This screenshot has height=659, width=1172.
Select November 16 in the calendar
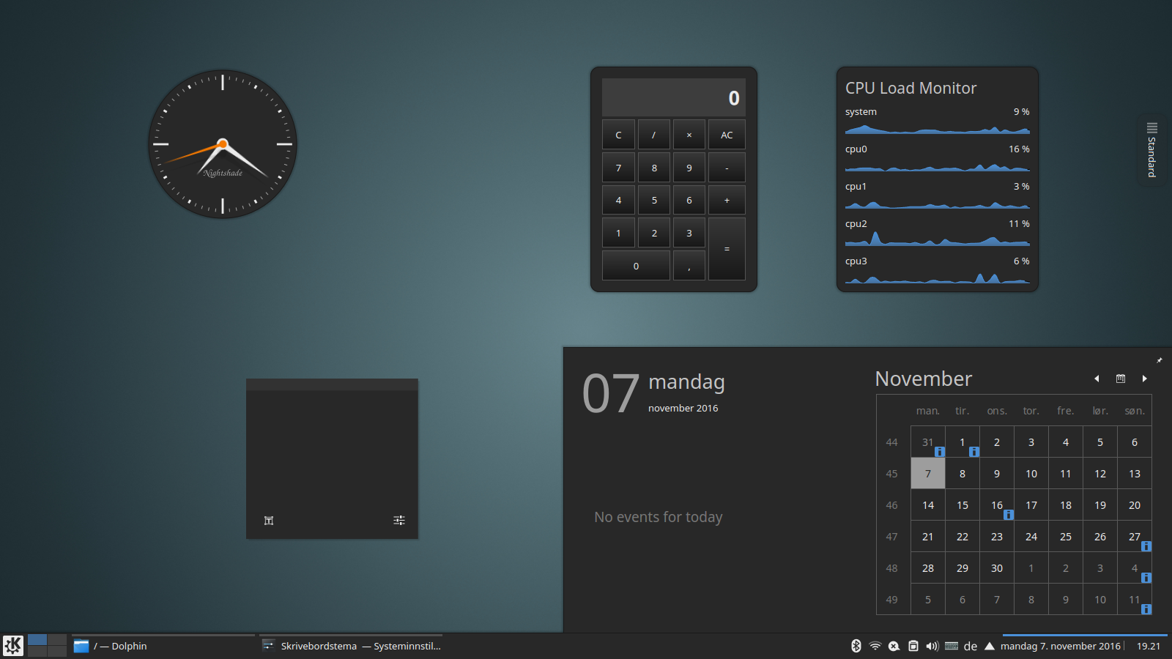pyautogui.click(x=997, y=505)
